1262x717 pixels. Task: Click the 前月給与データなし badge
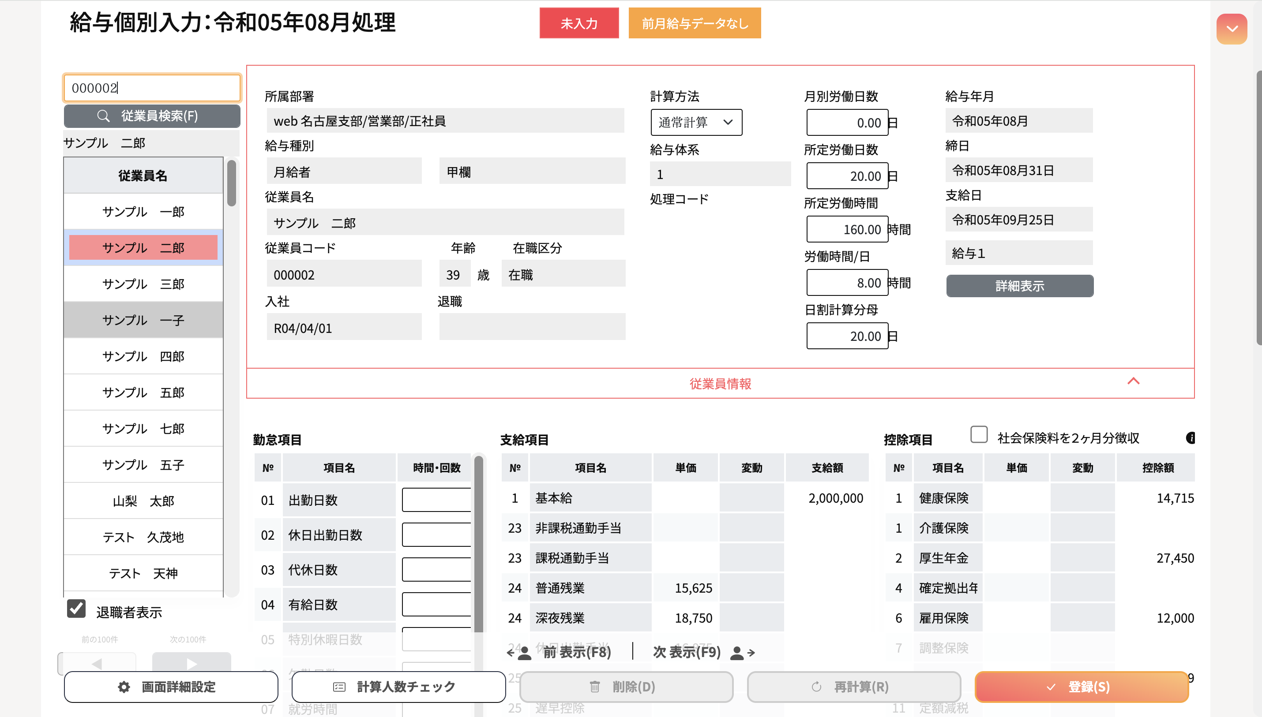695,23
